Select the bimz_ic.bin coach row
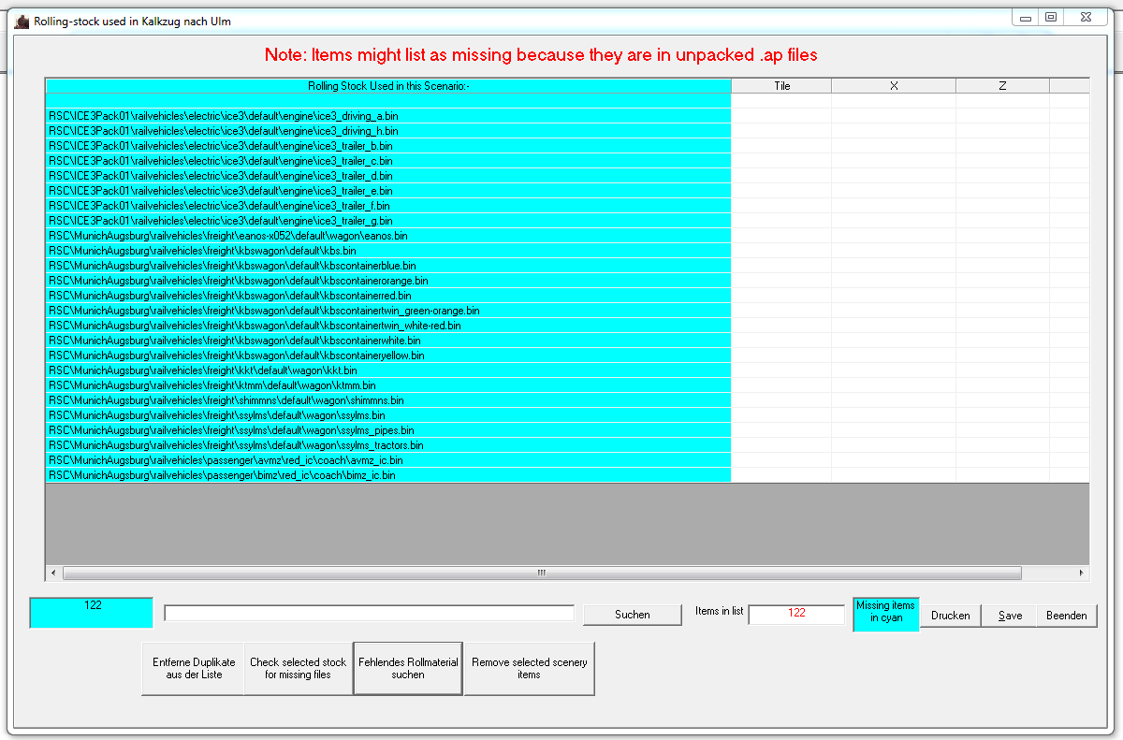This screenshot has height=740, width=1123. [388, 475]
